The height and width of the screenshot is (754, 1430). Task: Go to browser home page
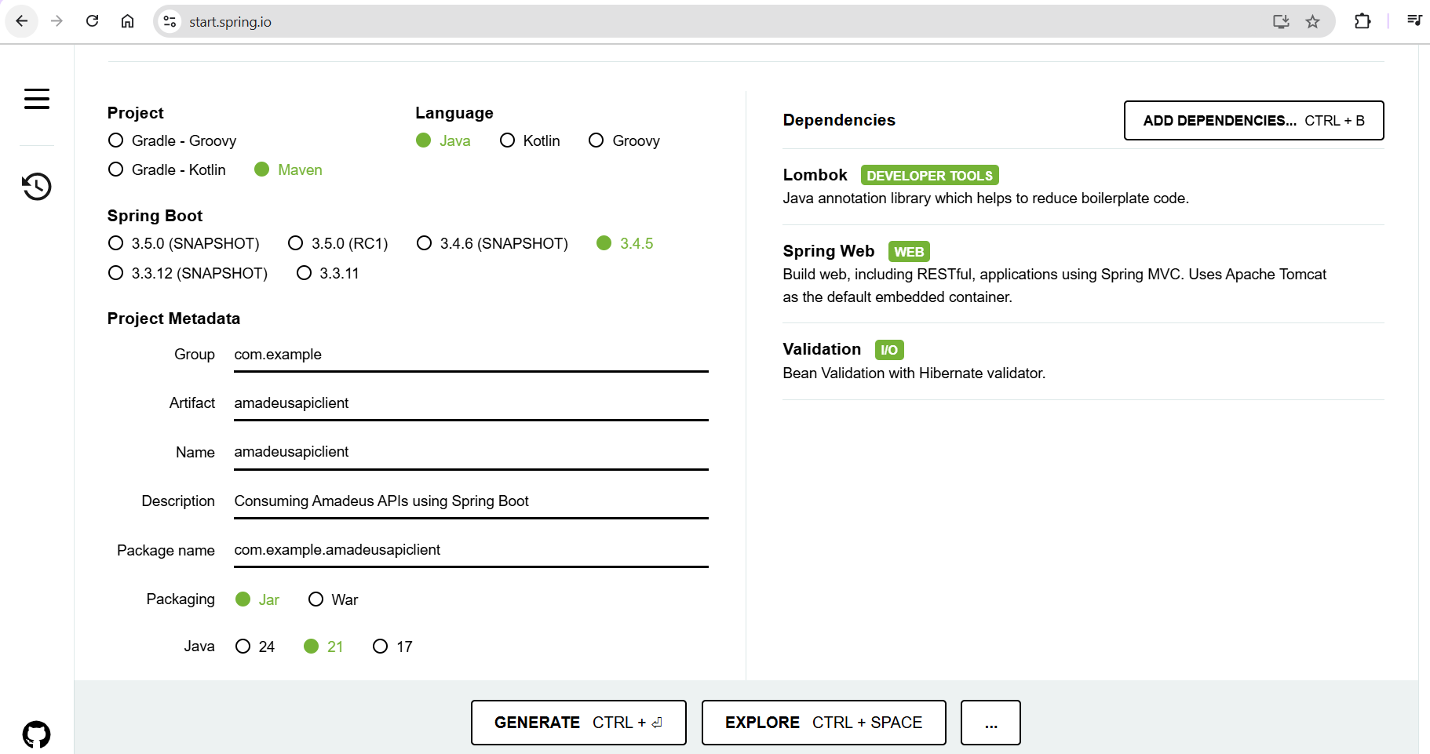click(x=127, y=21)
